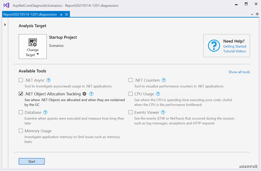Expand the collapsed side panel chevron

pos(5,24)
